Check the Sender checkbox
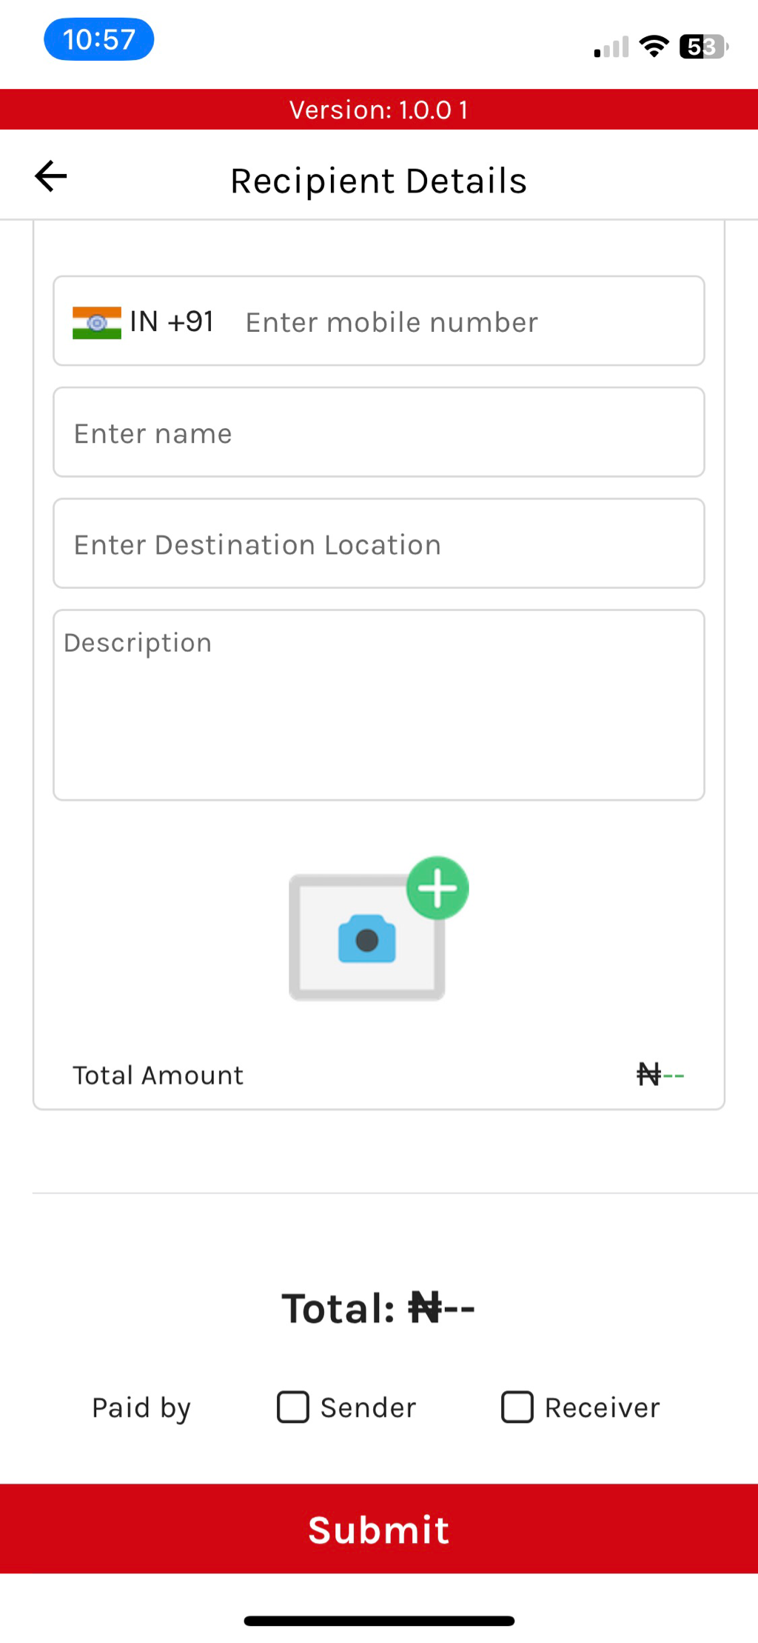The image size is (758, 1643). pyautogui.click(x=293, y=1407)
